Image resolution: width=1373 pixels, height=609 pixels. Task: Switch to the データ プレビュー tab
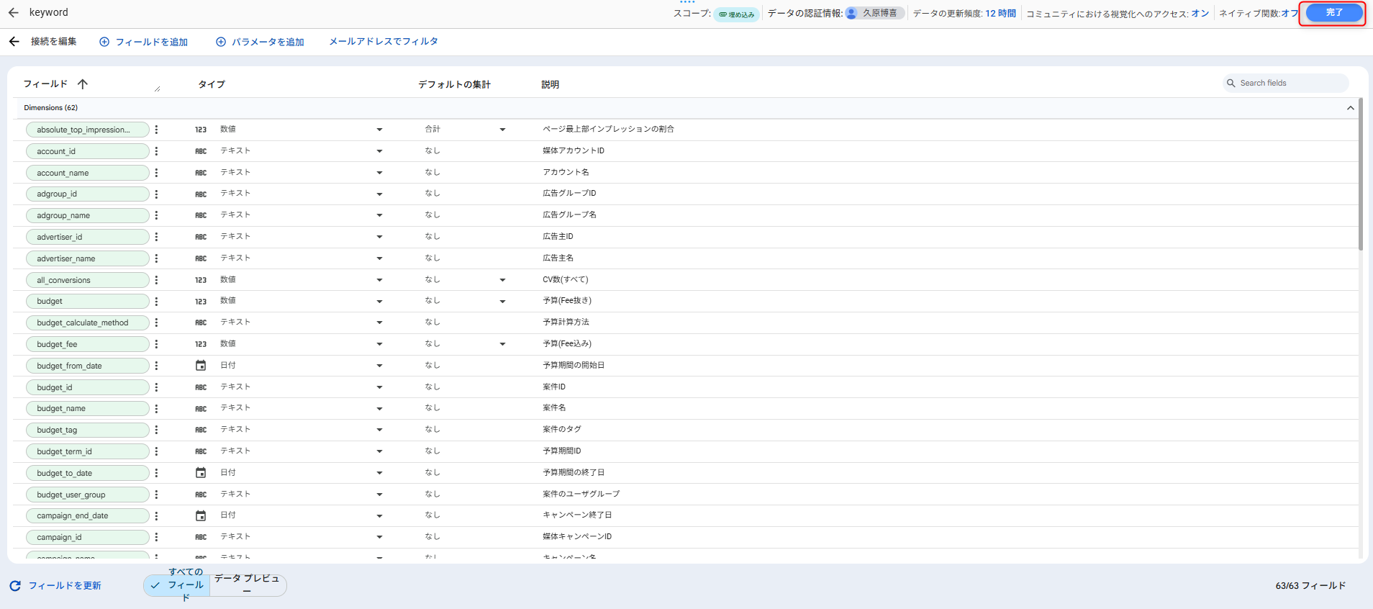pyautogui.click(x=247, y=585)
